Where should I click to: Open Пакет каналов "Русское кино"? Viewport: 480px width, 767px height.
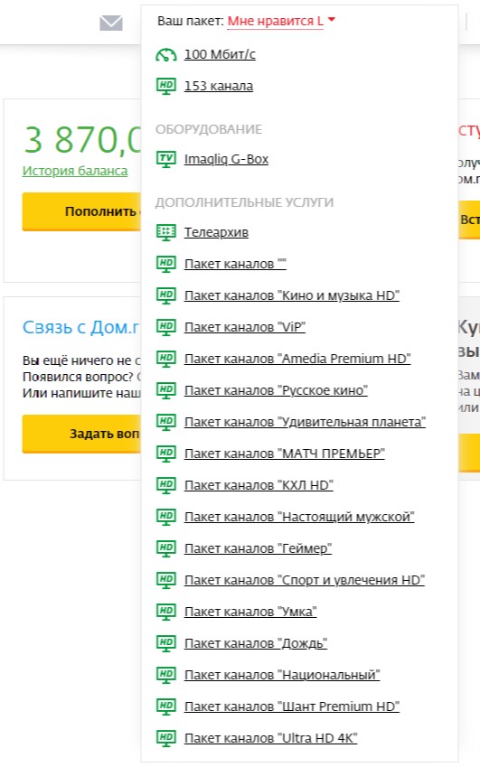[x=276, y=390]
